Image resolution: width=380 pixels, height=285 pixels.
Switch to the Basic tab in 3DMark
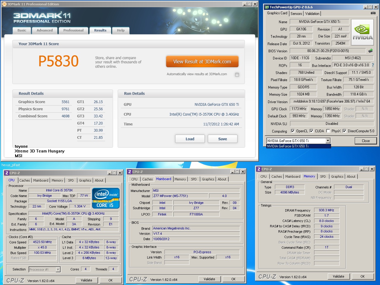coord(22,30)
